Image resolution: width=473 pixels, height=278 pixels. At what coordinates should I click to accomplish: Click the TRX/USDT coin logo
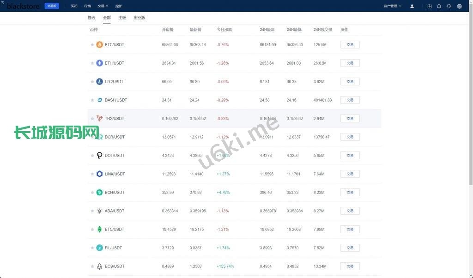[x=99, y=119]
